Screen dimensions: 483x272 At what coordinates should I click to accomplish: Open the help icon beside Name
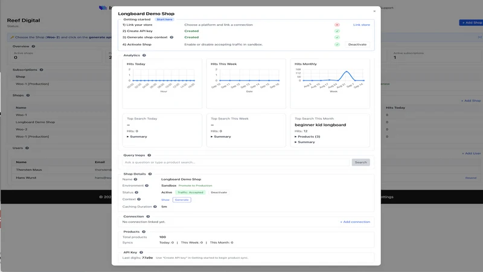tap(135, 179)
